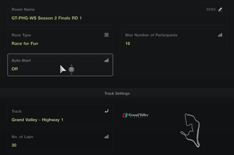The height and width of the screenshot is (155, 234).
Task: Click the bars icon in the Auto-Start field
Action: coord(106,60)
